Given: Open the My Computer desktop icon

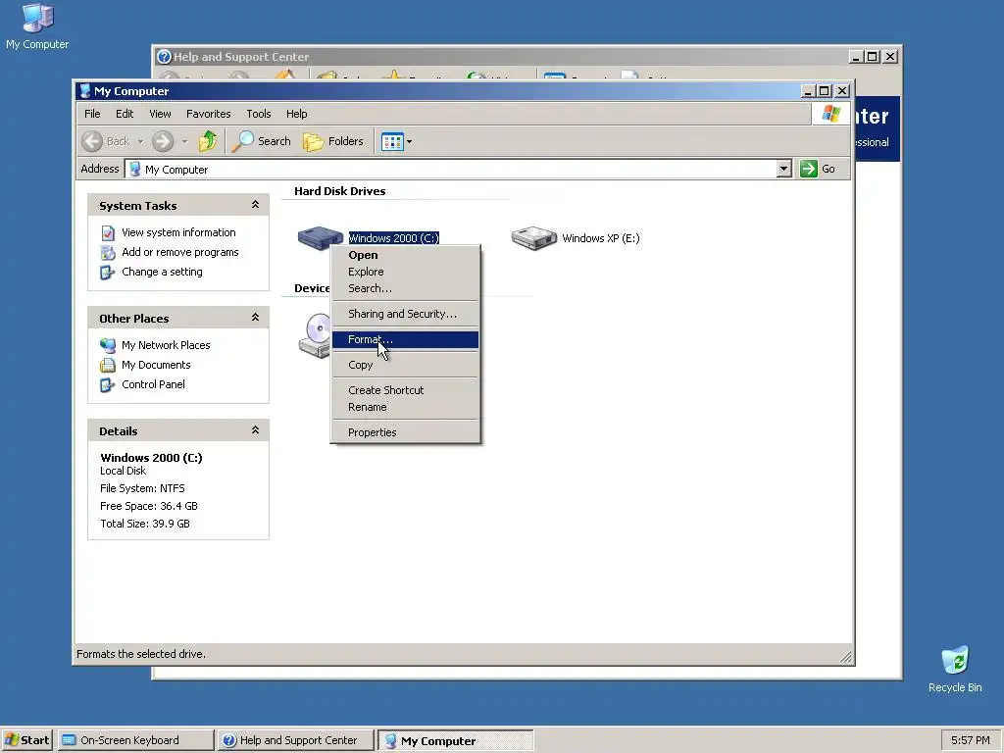Looking at the screenshot, I should pos(37,26).
